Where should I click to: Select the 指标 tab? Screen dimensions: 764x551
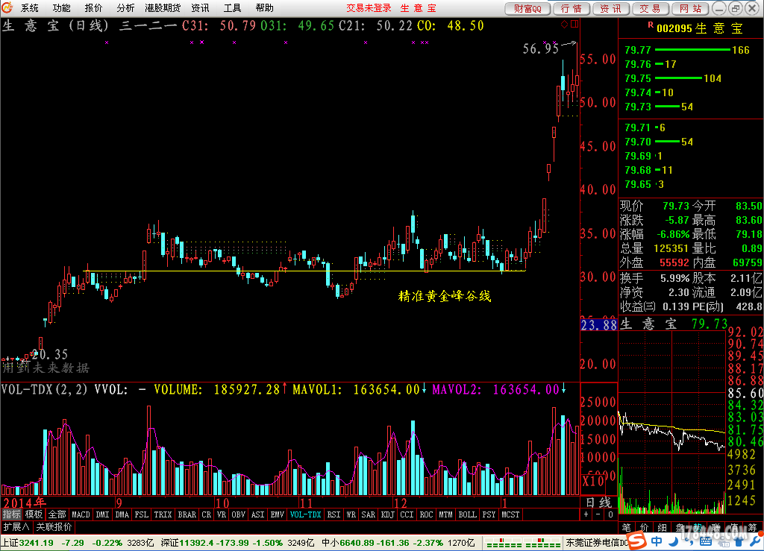coord(11,514)
